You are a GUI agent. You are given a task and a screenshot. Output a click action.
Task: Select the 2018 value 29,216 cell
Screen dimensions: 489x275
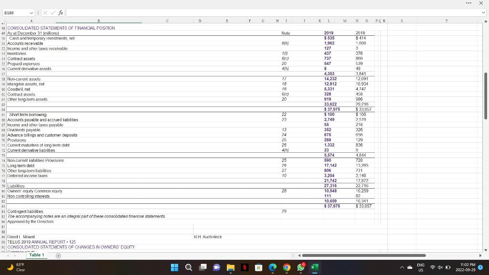coord(362,105)
